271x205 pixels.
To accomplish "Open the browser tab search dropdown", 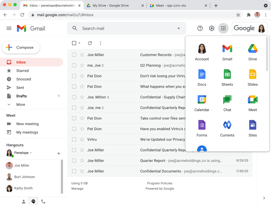I will tap(266, 5).
